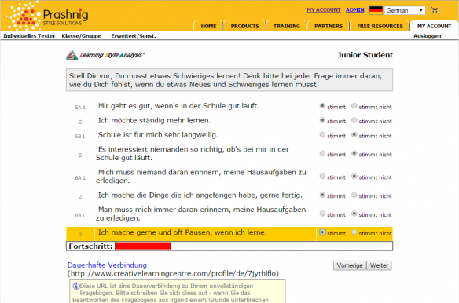Select 'stimmt nicht' for 'Ich mache gerne und oft Pausen'
The image size is (459, 303).
pyautogui.click(x=354, y=232)
